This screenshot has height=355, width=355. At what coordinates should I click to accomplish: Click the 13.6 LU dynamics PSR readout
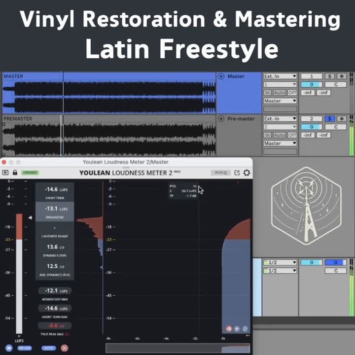tap(55, 250)
